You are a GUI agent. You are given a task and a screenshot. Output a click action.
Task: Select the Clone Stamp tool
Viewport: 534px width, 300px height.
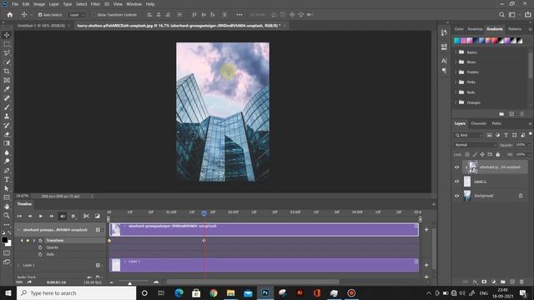coord(7,117)
